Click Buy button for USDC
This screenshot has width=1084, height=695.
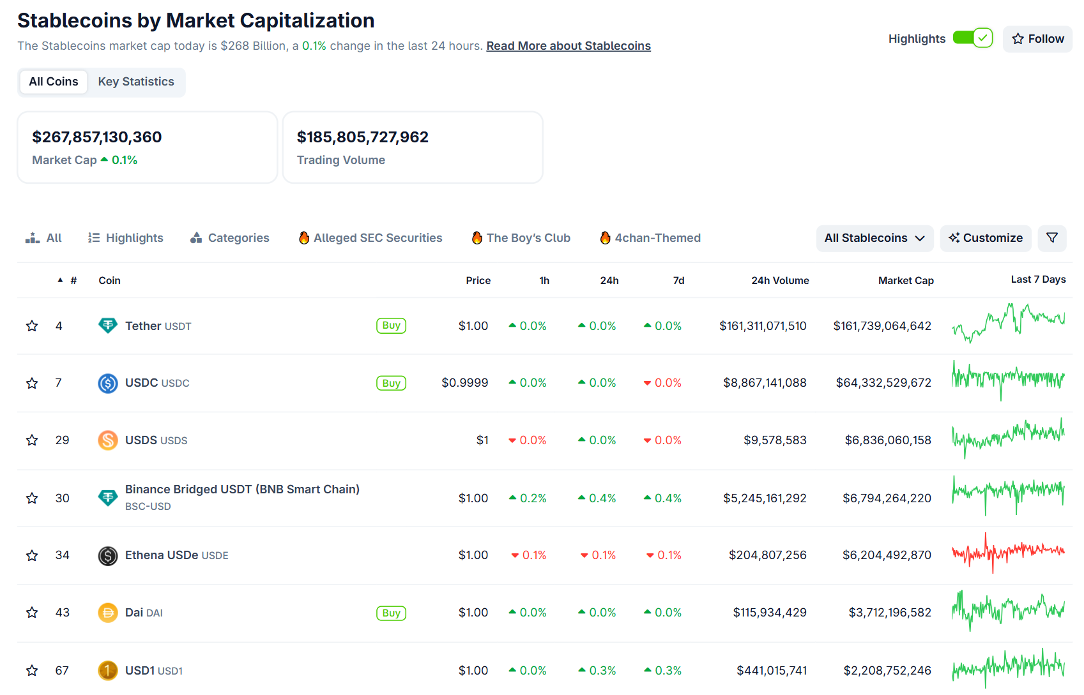coord(391,383)
